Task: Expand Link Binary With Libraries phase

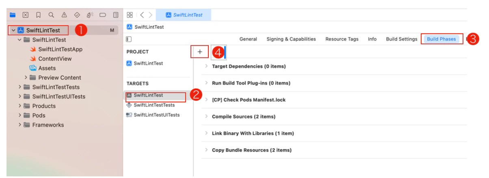Action: pos(206,133)
